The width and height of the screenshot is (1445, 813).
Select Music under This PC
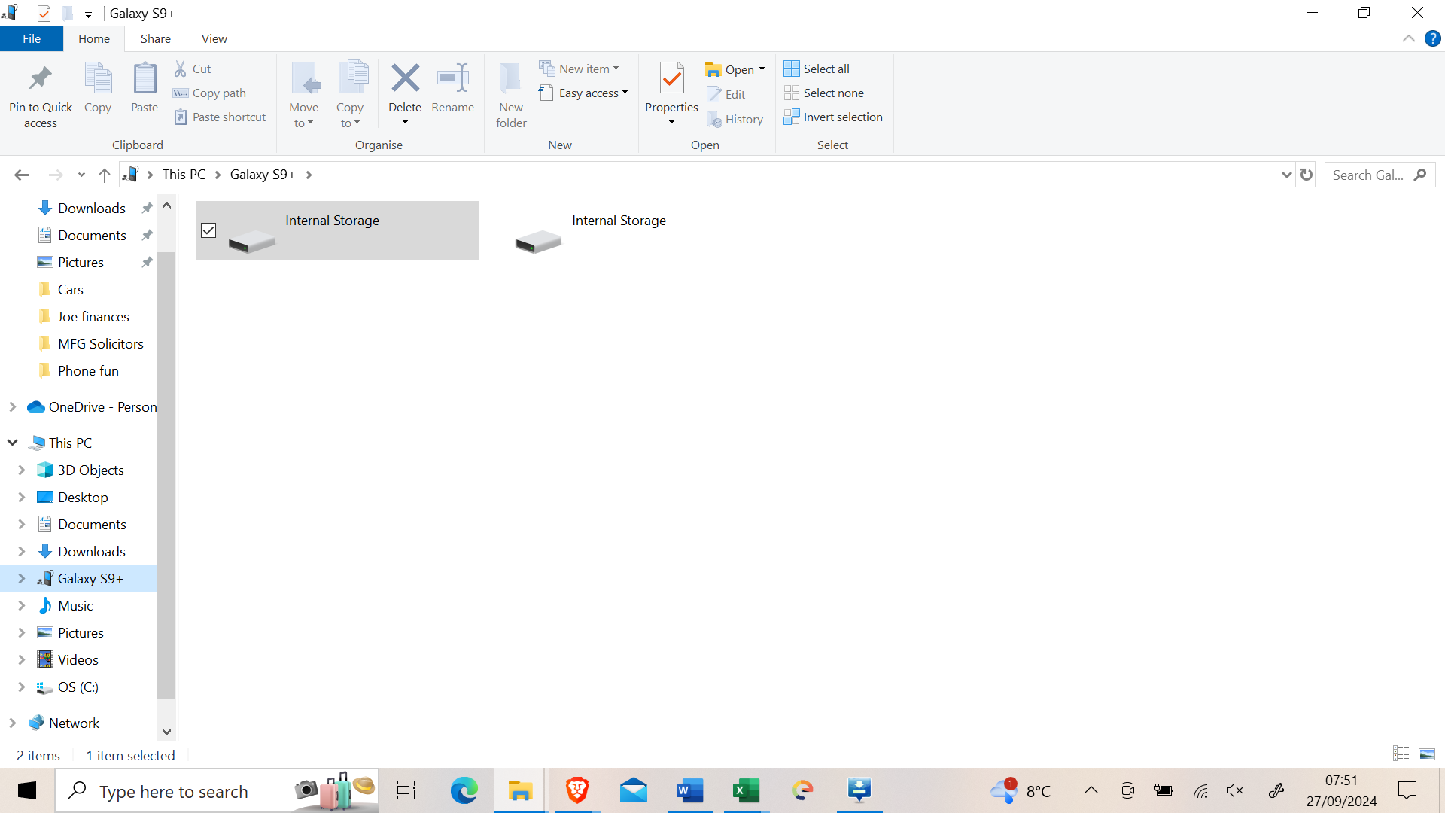tap(75, 605)
